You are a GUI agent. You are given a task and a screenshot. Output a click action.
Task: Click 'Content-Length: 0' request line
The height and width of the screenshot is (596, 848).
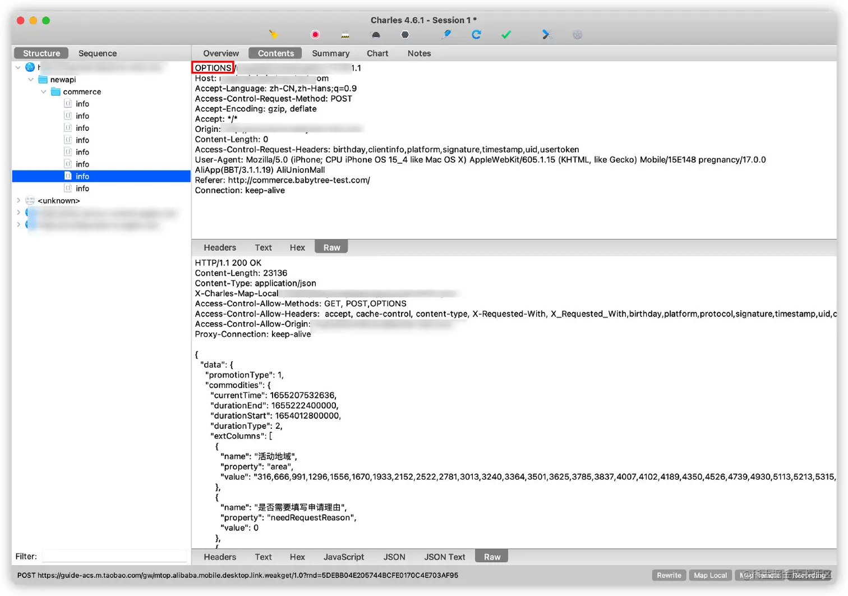click(231, 139)
